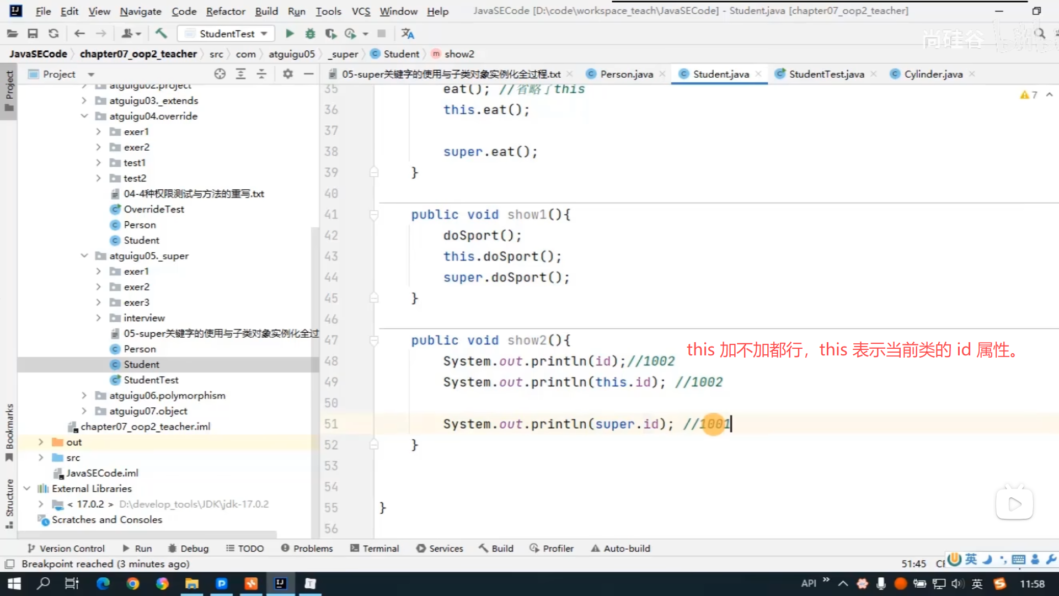Collapse the atguigu05._super package
This screenshot has height=596, width=1059.
[84, 256]
